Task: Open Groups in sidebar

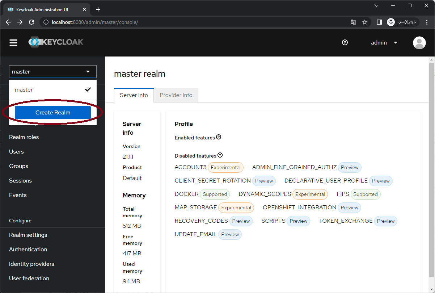Action: (x=18, y=166)
